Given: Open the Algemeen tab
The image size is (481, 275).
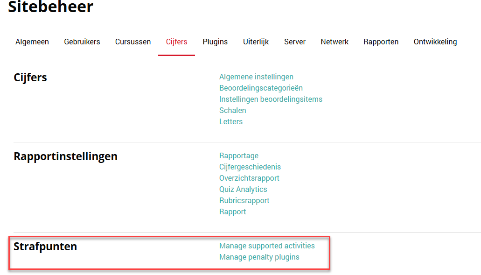Looking at the screenshot, I should click(x=32, y=42).
